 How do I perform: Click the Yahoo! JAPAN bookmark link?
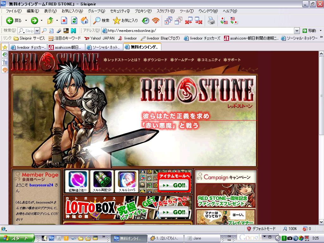tap(99, 38)
